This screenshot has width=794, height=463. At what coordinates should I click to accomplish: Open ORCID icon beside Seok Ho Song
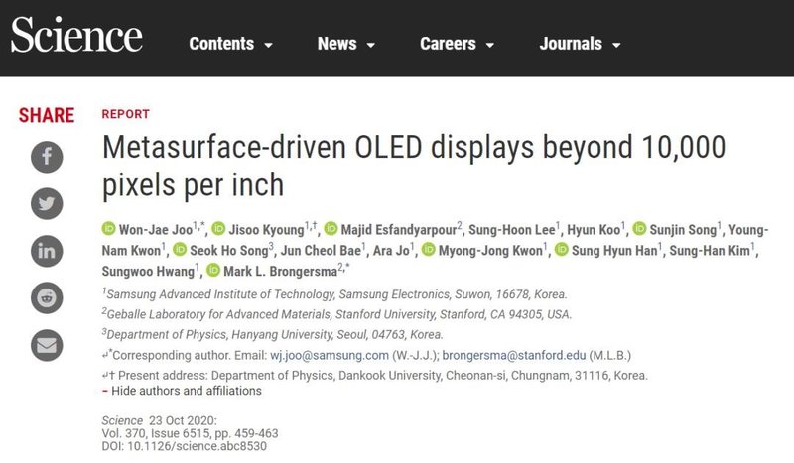pyautogui.click(x=180, y=249)
